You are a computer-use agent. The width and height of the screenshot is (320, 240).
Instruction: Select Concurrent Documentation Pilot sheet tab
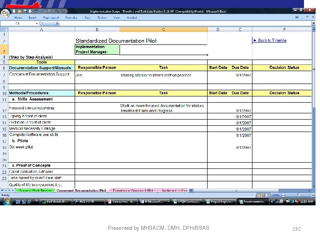[x=81, y=190]
